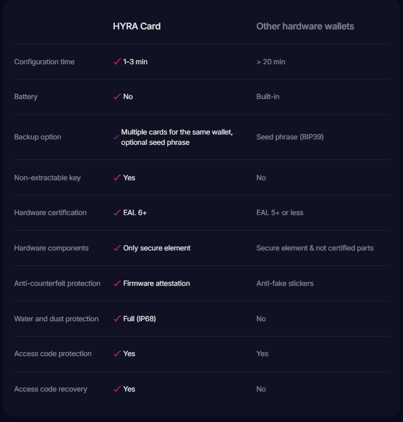Viewport: 403px width, 422px height.
Task: Click the checkmark icon beside Configuration time value
Action: pyautogui.click(x=117, y=62)
